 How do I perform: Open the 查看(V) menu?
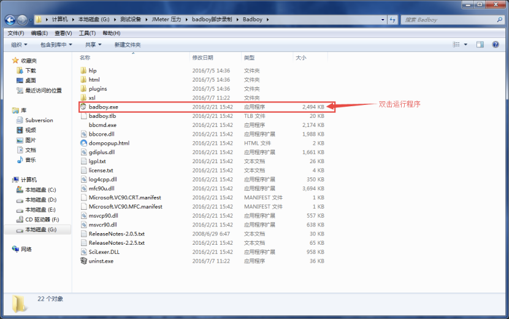63,33
